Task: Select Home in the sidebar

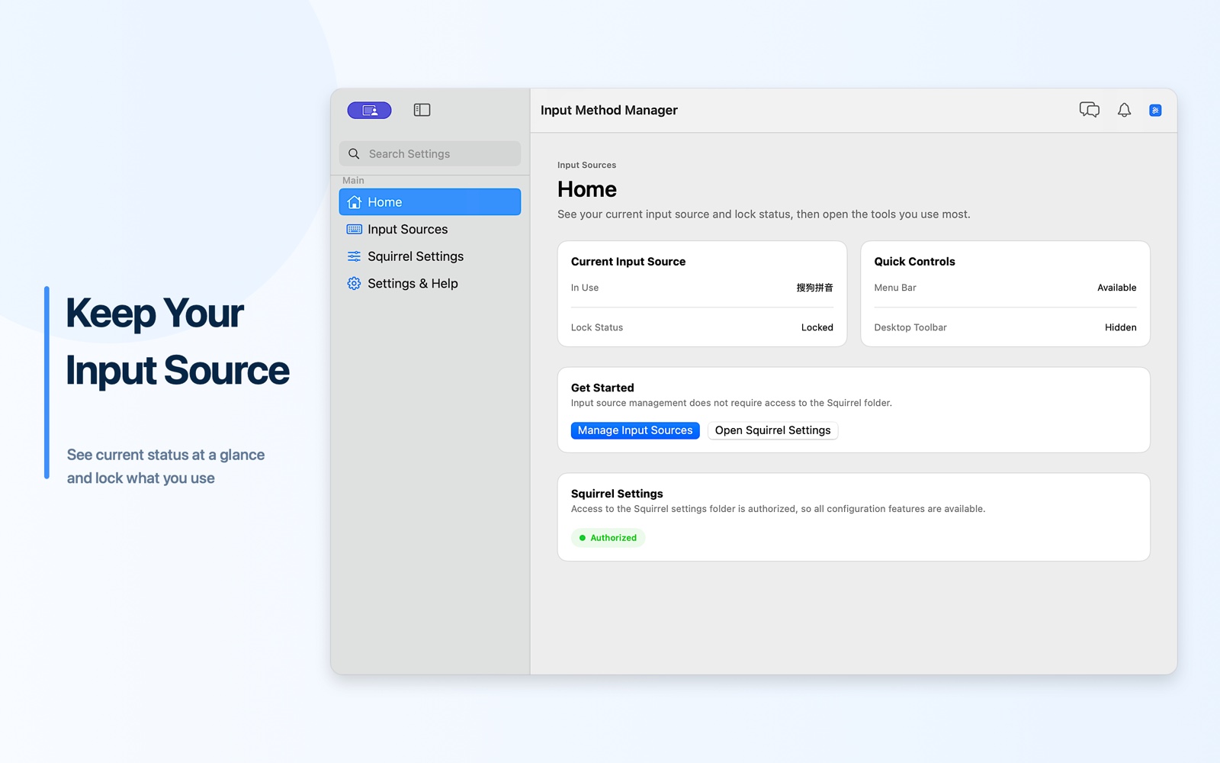Action: click(x=430, y=202)
